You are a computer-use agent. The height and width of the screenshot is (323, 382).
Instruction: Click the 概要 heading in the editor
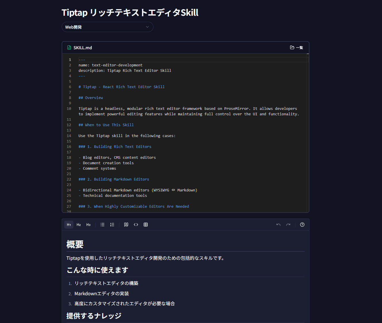(x=75, y=244)
